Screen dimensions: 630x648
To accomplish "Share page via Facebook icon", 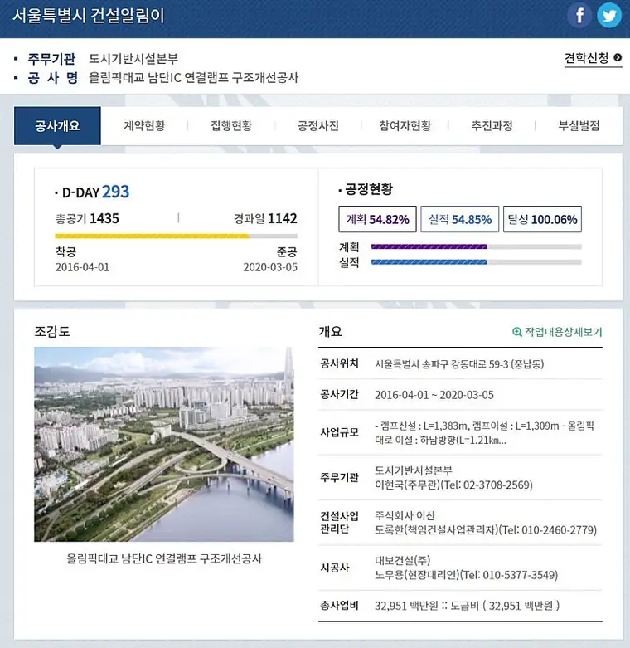I will point(579,16).
